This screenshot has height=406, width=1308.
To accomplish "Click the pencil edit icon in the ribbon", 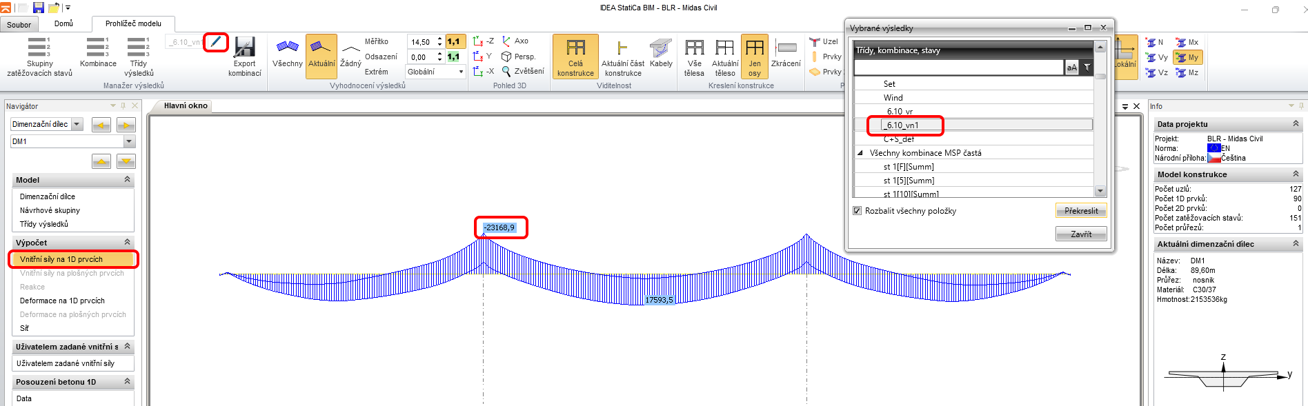I will (216, 41).
